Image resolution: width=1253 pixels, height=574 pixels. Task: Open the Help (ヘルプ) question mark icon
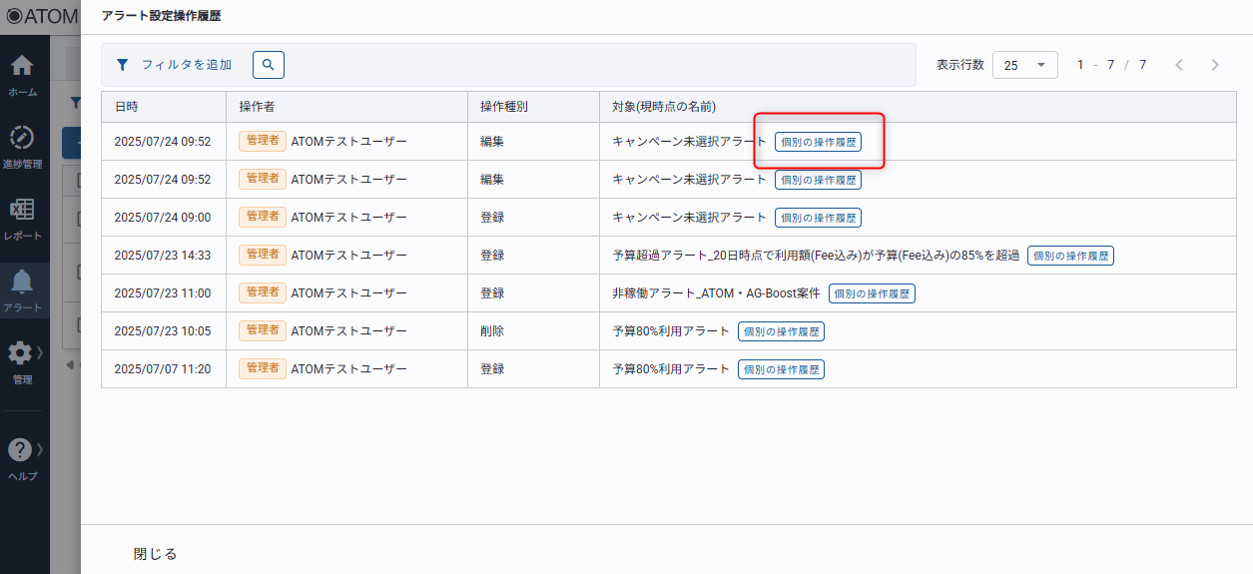21,452
